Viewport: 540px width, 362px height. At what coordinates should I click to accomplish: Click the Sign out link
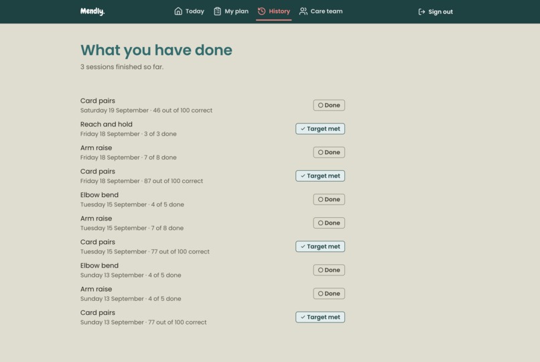pos(435,11)
